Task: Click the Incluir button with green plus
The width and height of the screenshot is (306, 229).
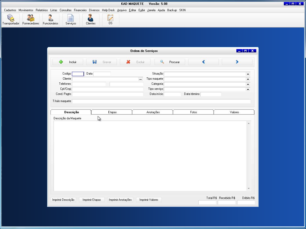Action: click(x=68, y=62)
